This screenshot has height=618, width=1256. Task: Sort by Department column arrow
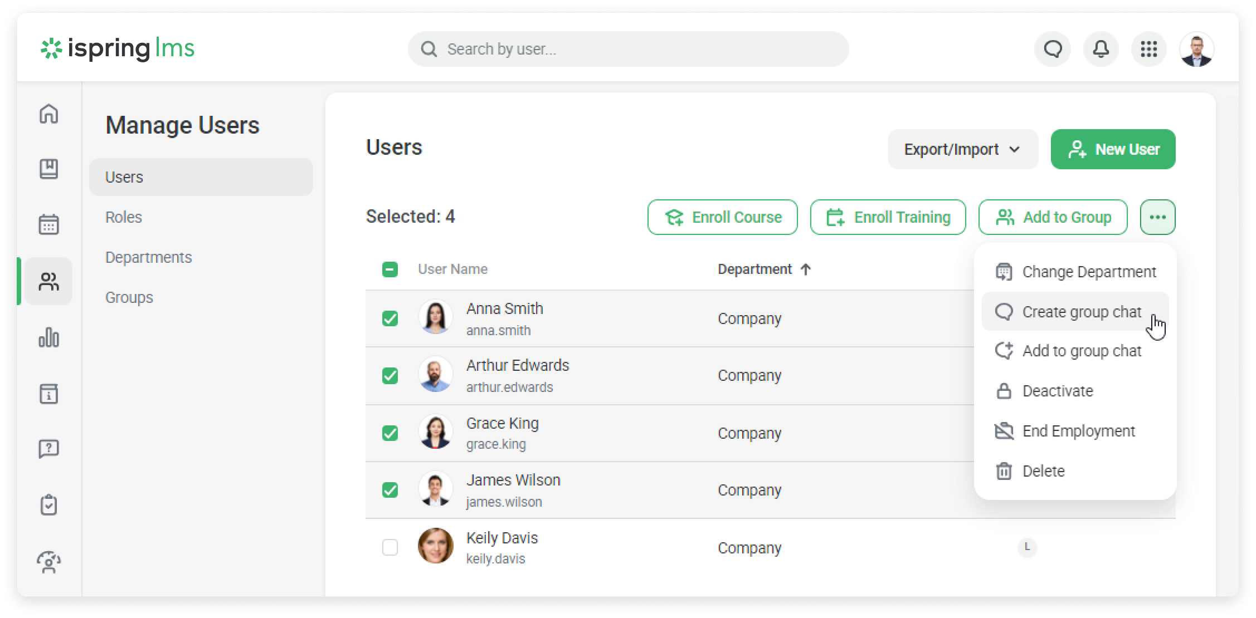click(x=805, y=269)
